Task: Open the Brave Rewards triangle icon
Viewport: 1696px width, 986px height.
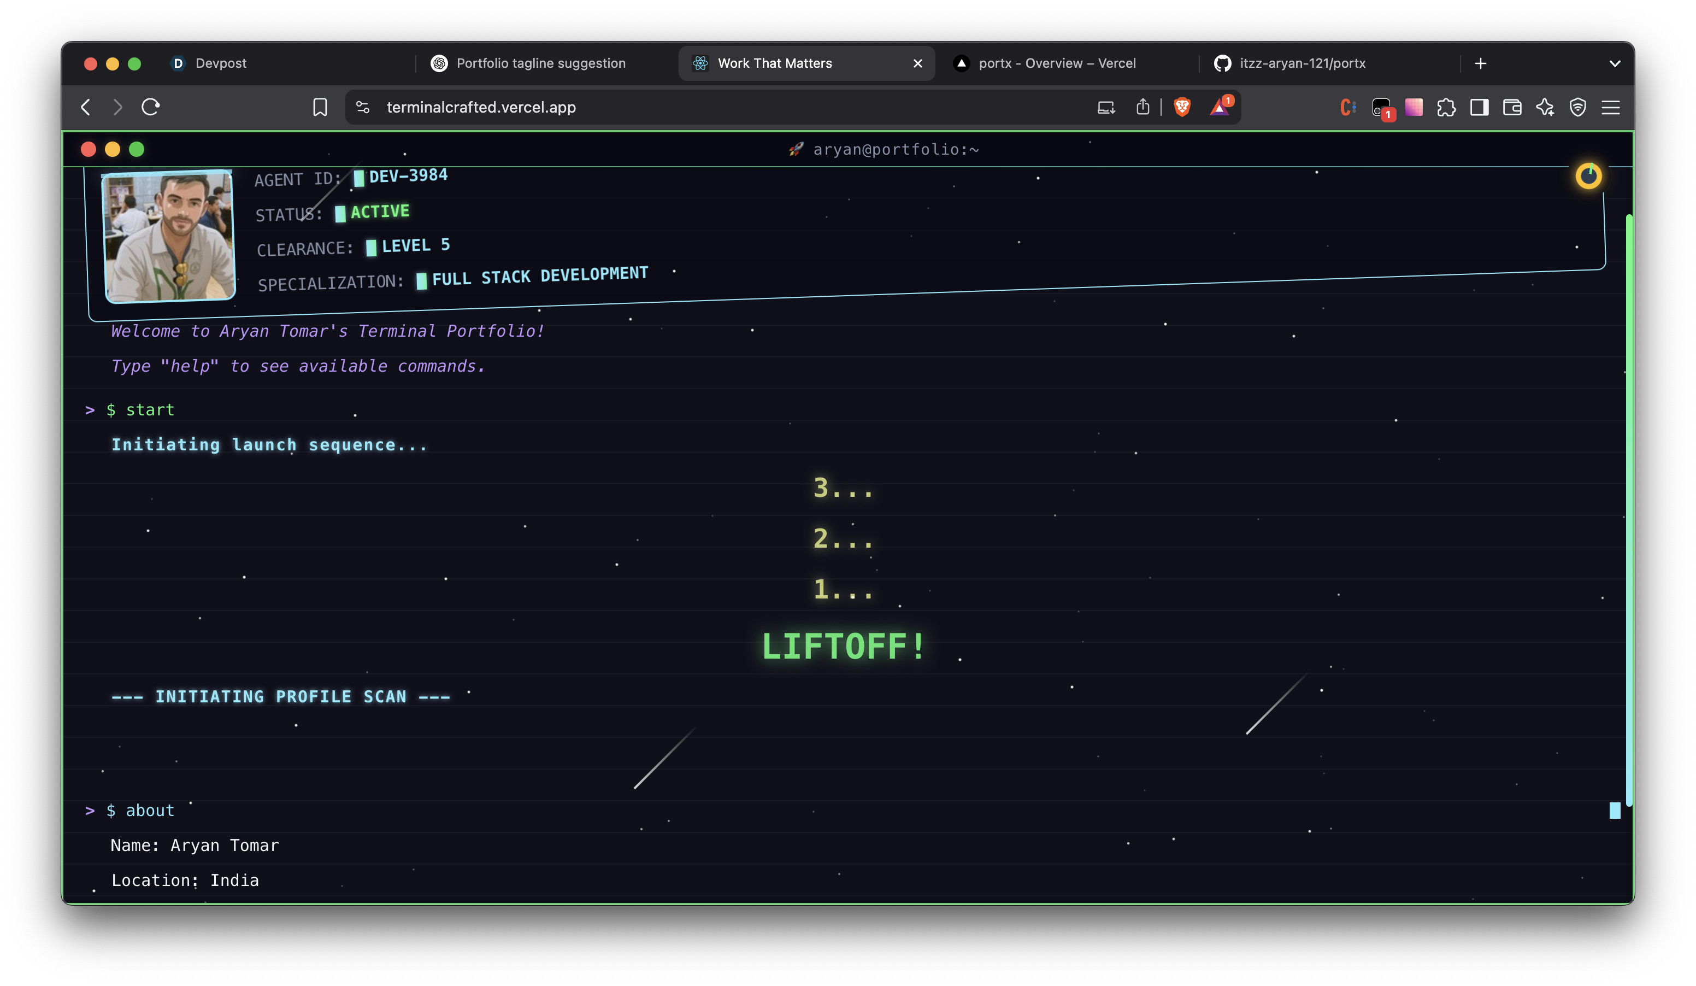Action: [x=1220, y=107]
